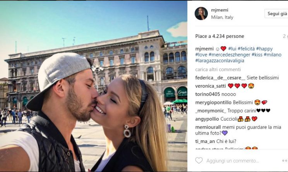The width and height of the screenshot is (288, 172).
Task: Toggle the Segui già follow button
Action: coord(277,14)
